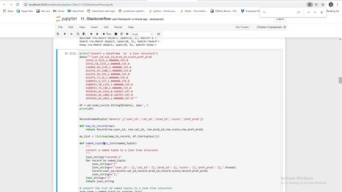Screen dimensions: 342x192
Task: Rename notebook title 11. Stackoverflow
Action: point(96,19)
